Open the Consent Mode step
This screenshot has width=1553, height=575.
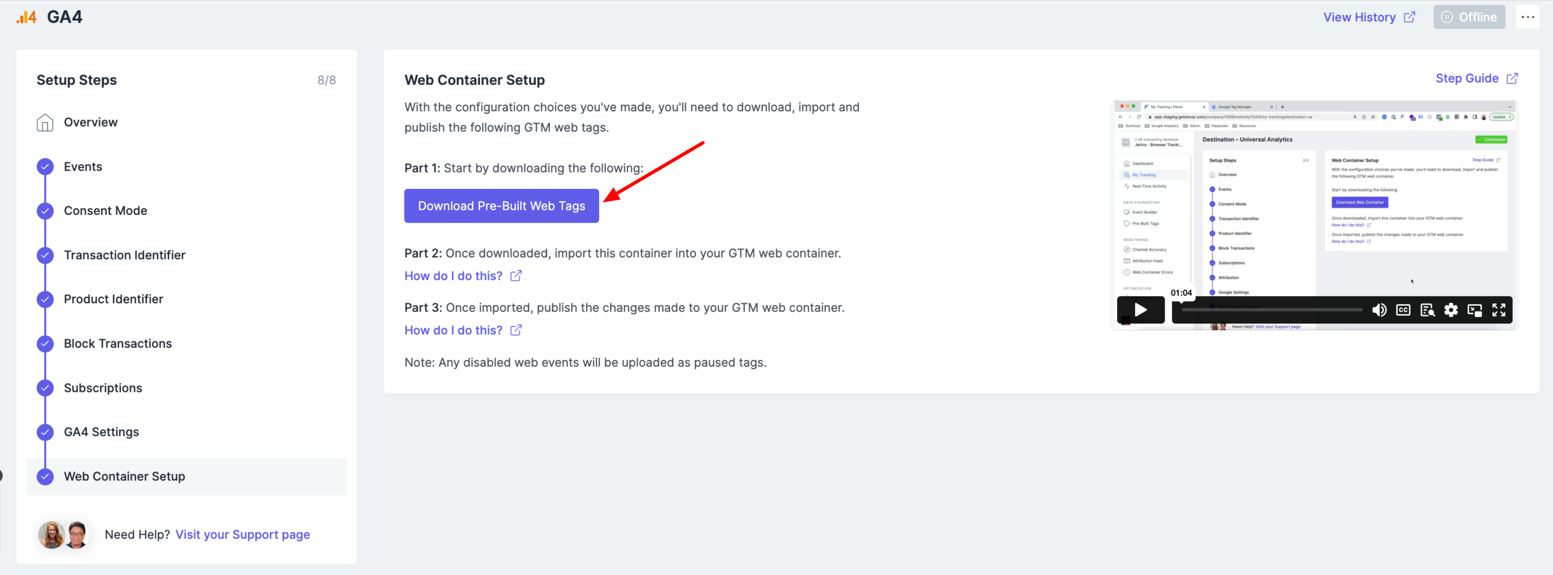[105, 210]
